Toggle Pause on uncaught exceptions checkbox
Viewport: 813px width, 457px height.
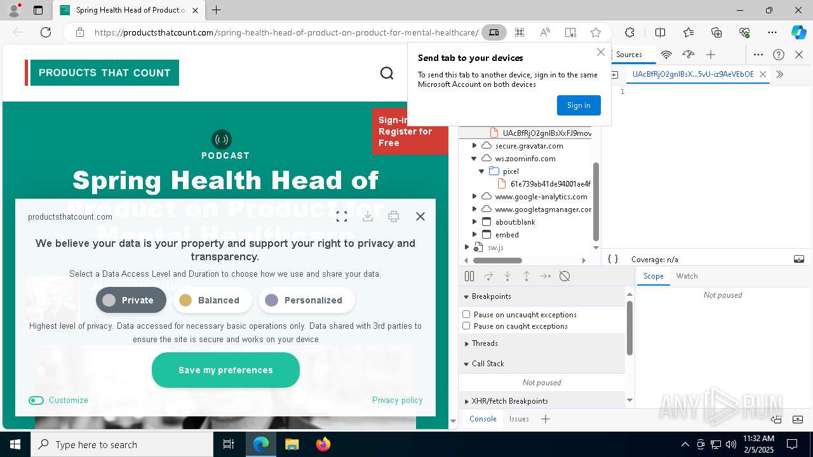coord(466,314)
